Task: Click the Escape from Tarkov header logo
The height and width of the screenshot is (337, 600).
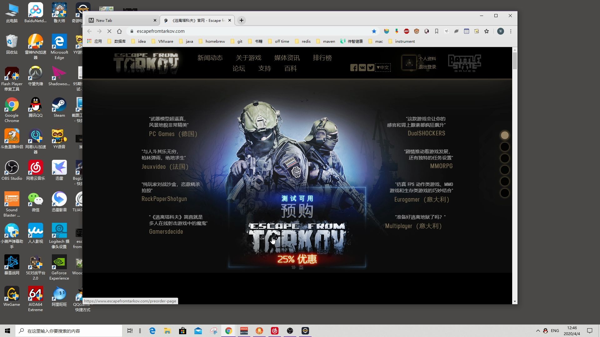Action: (146, 63)
